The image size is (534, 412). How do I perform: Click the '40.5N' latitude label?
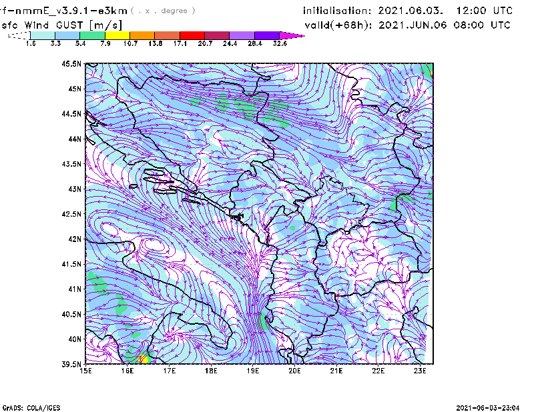71,314
